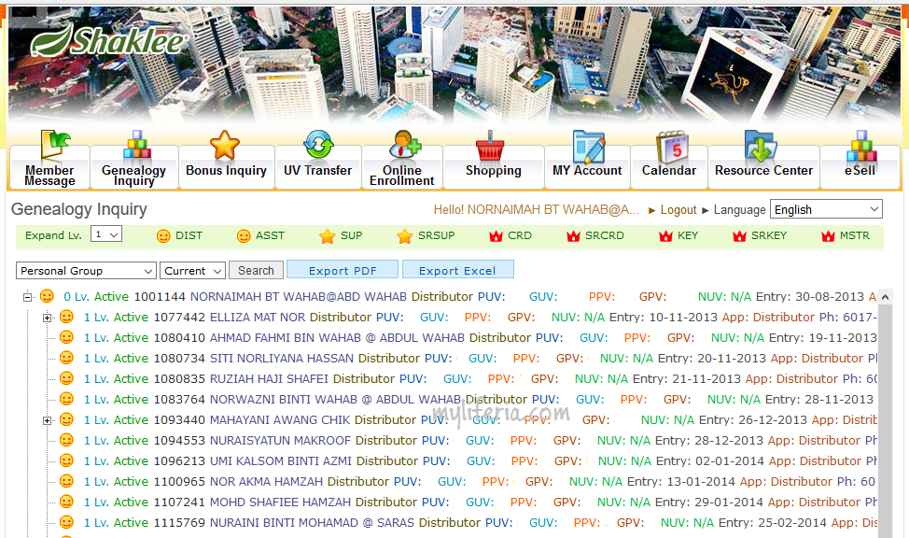The image size is (909, 538).
Task: Click the MSTR crown legend icon
Action: [828, 236]
